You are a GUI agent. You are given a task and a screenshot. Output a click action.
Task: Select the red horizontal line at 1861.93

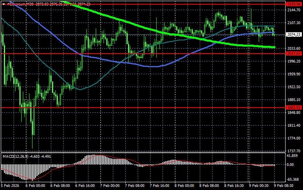(143, 108)
